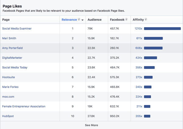Click the 611x affinity value
This screenshot has width=183, height=129.
coord(139,38)
